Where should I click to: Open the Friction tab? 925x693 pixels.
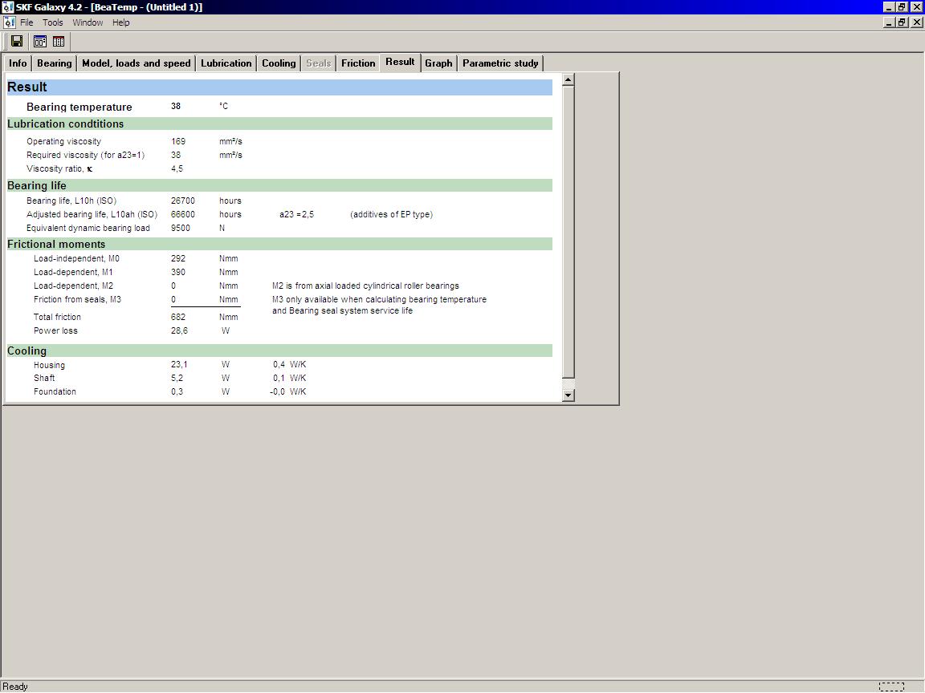click(358, 63)
